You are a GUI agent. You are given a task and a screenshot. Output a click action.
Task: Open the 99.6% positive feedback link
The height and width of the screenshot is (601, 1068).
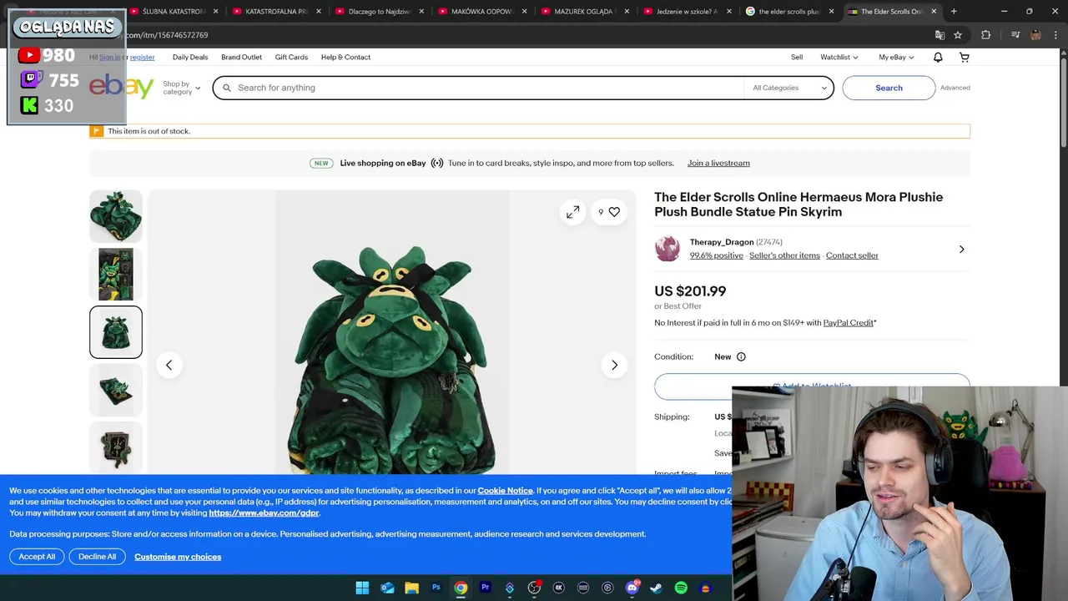(716, 255)
